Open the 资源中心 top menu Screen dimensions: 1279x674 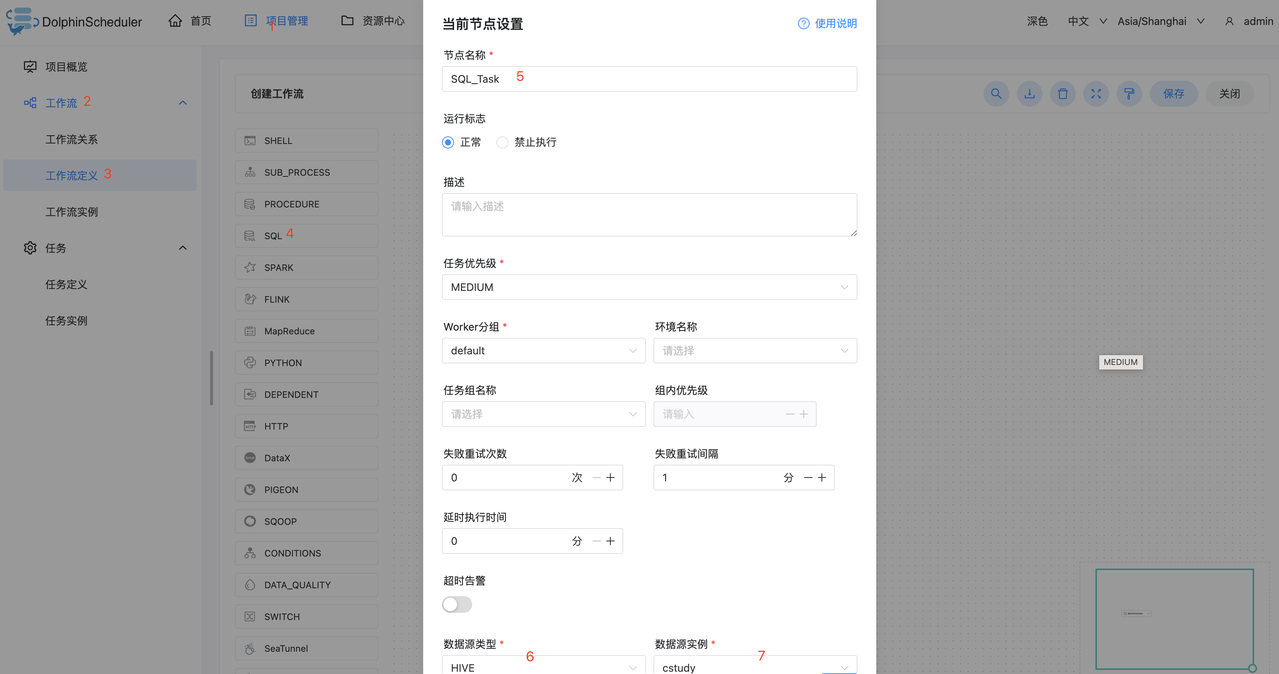point(373,21)
